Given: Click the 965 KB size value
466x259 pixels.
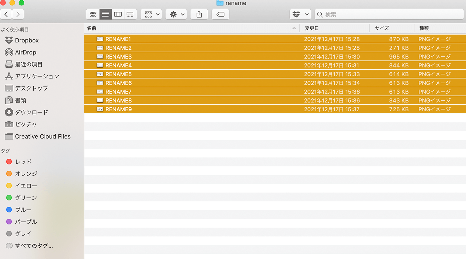Looking at the screenshot, I should (399, 57).
